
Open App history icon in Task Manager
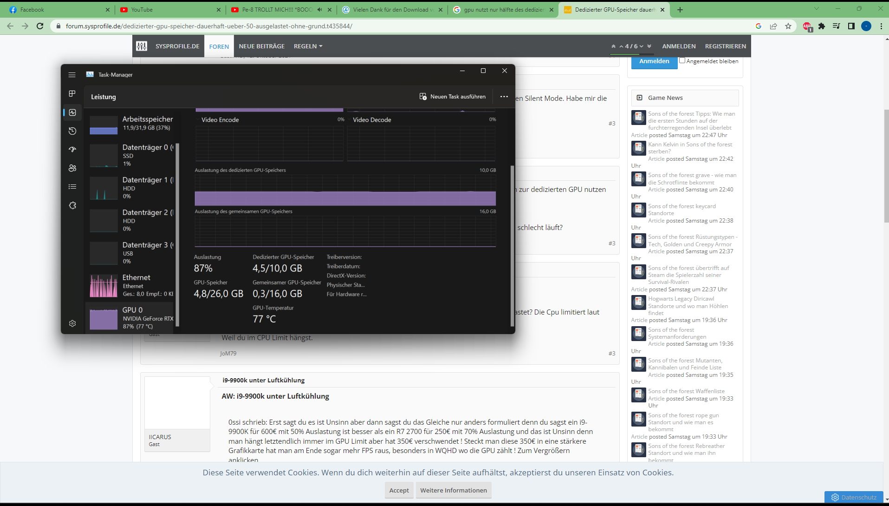pyautogui.click(x=72, y=131)
